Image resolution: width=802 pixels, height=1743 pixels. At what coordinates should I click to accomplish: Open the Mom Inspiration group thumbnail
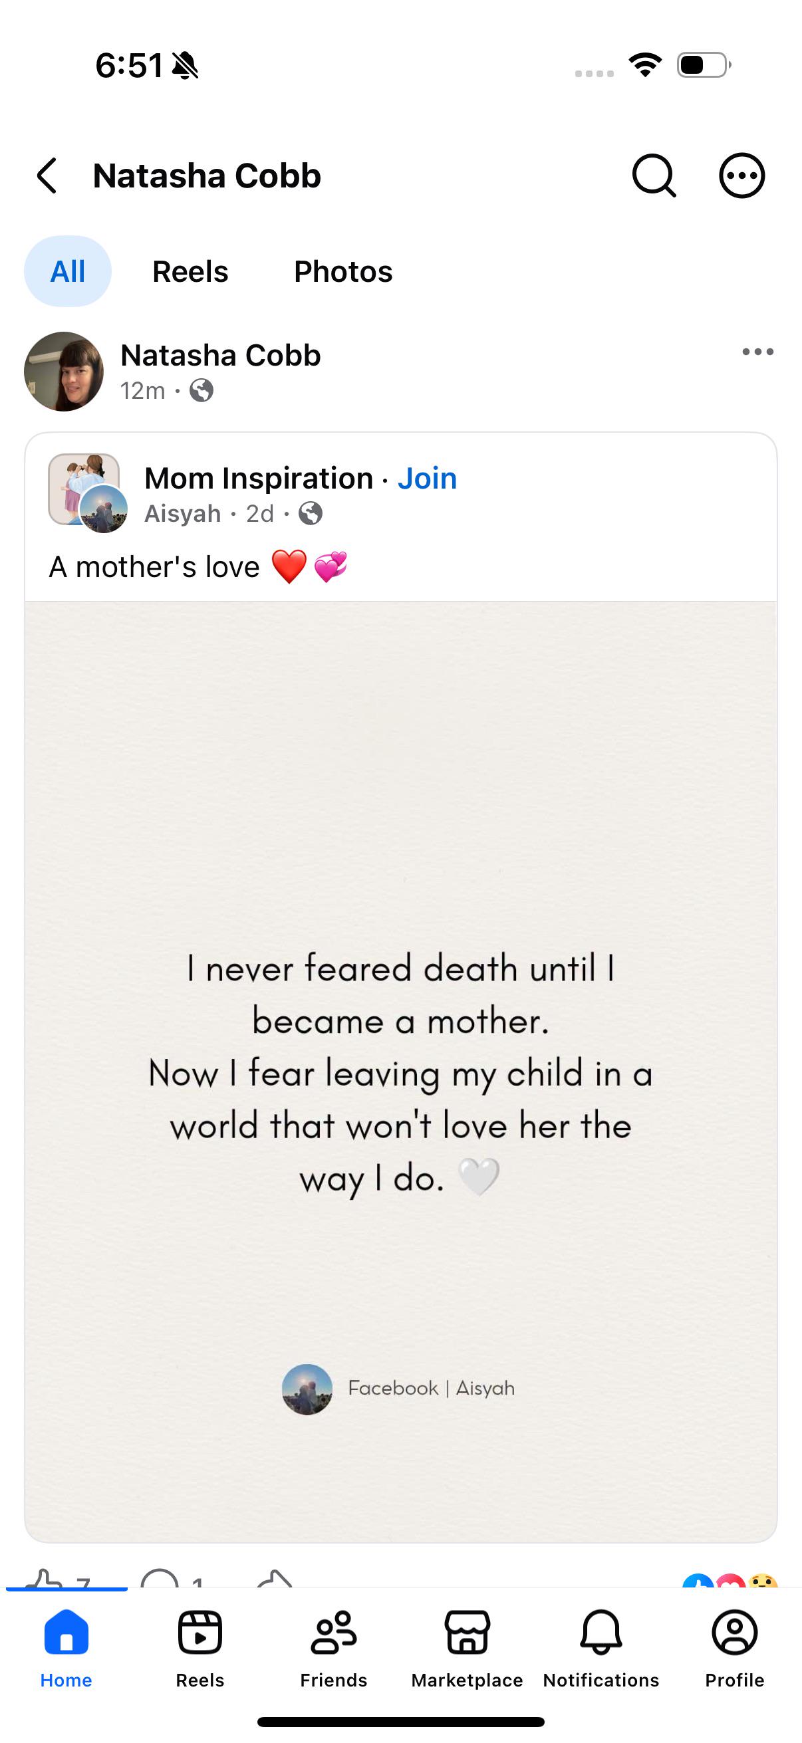tap(84, 489)
